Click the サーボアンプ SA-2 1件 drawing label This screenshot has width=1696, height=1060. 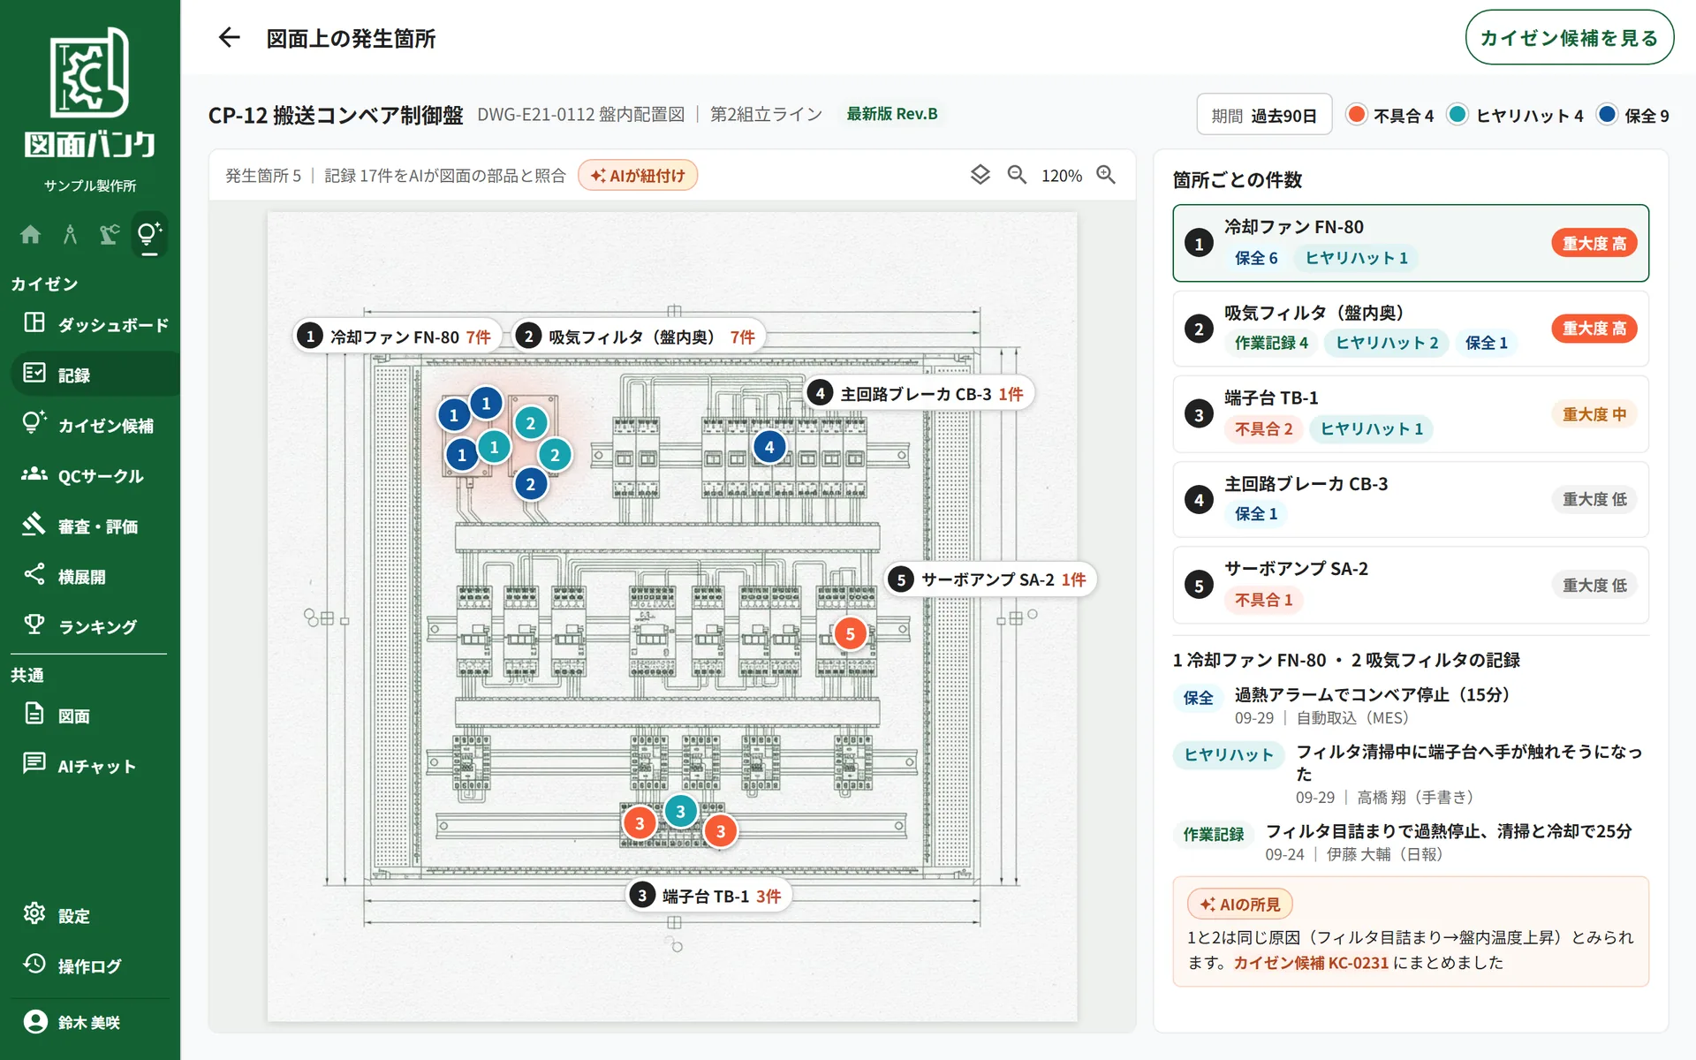tap(990, 579)
